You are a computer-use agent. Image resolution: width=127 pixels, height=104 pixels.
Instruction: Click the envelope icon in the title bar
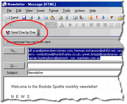click(x=5, y=4)
